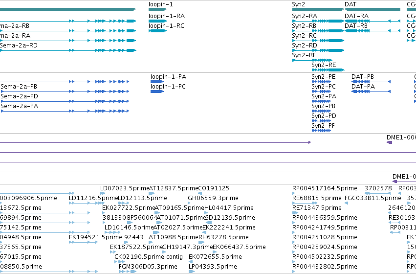Pick the Syn2-PA protein label
416x274 pixels.
click(x=324, y=96)
